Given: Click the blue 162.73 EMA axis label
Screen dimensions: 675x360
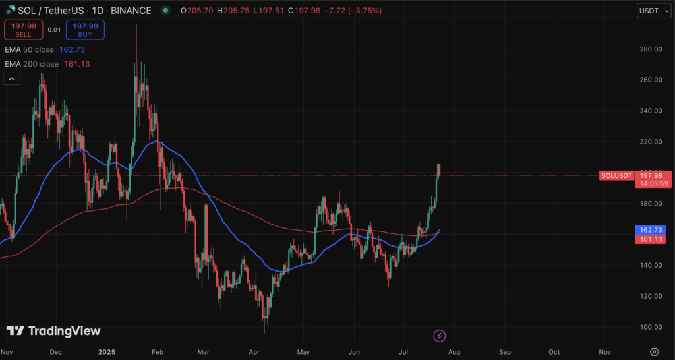Looking at the screenshot, I should click(x=650, y=230).
